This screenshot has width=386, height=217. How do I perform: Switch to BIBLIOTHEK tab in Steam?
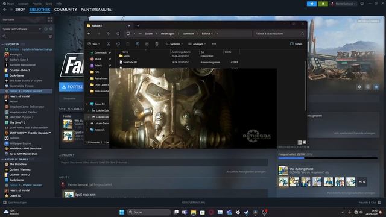click(x=40, y=10)
